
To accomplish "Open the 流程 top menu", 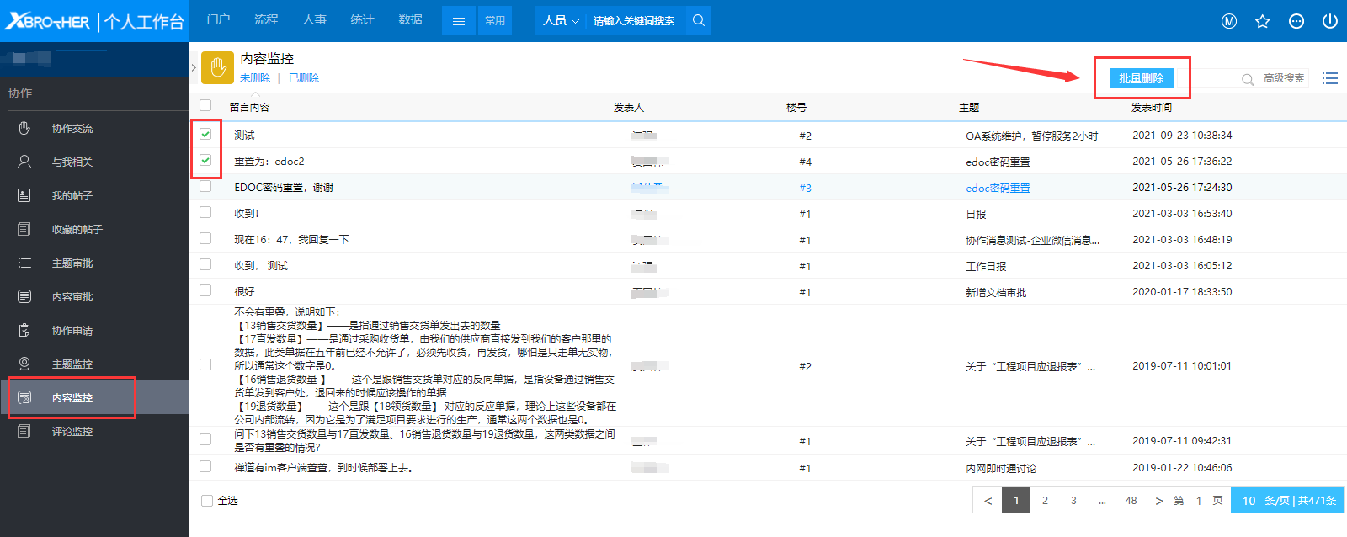I will [x=266, y=19].
